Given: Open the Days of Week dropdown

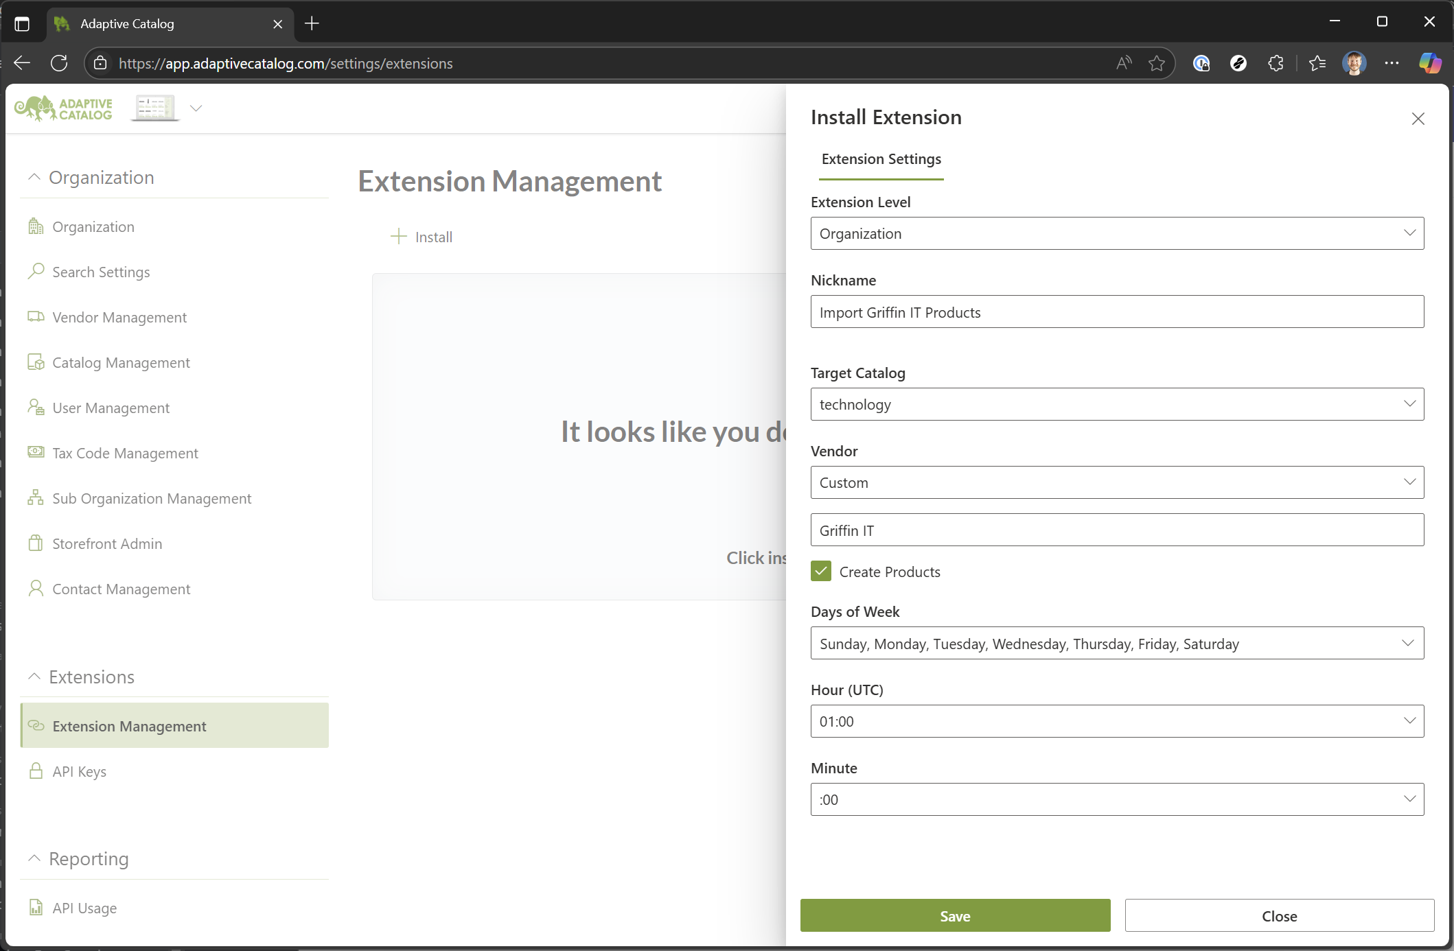Looking at the screenshot, I should [1117, 643].
